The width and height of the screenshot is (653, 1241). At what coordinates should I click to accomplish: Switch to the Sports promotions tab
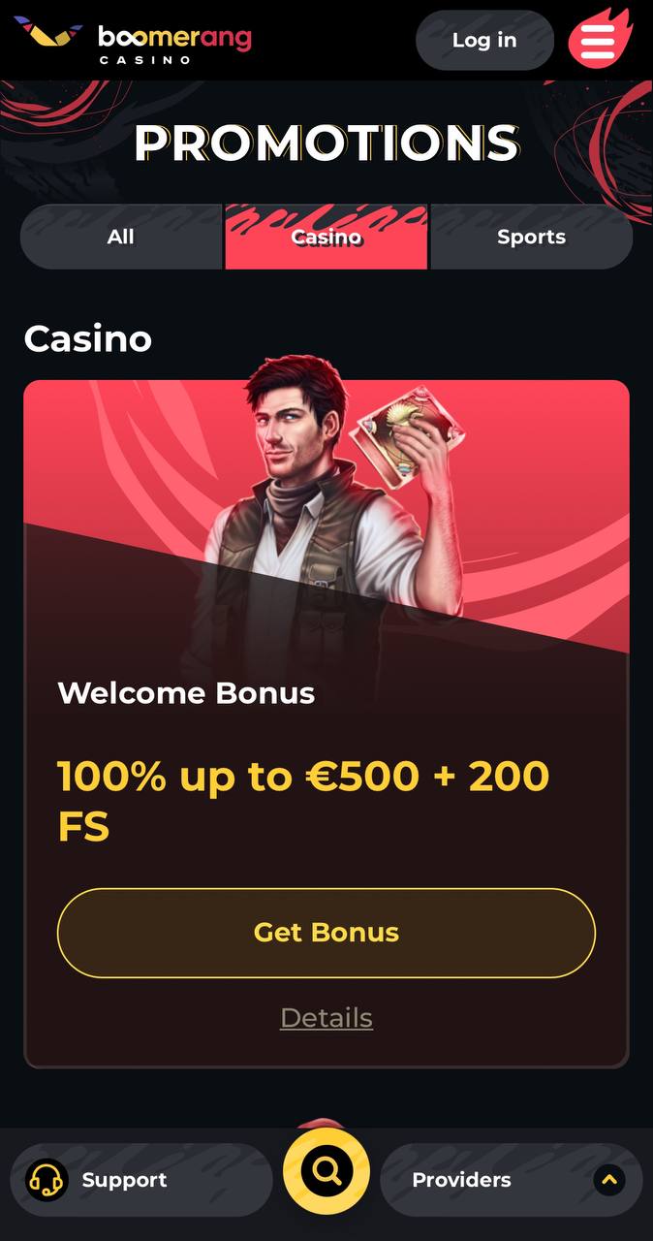(x=532, y=237)
